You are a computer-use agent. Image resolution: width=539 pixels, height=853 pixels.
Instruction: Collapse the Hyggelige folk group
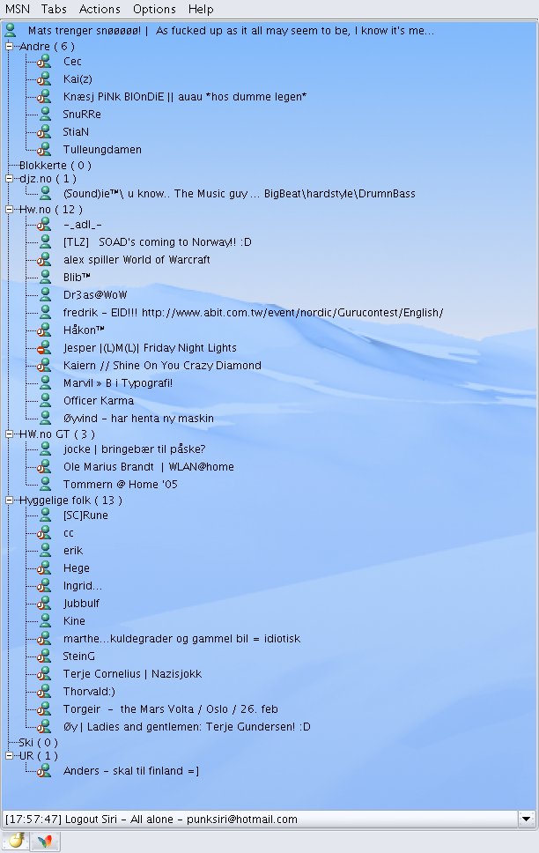click(9, 500)
